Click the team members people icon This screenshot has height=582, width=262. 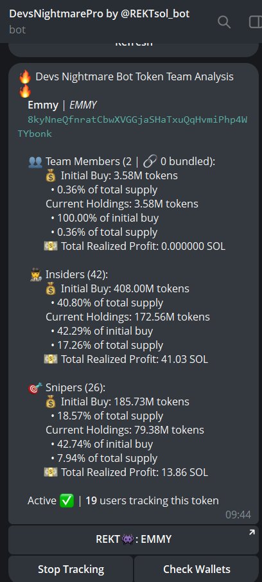point(35,162)
